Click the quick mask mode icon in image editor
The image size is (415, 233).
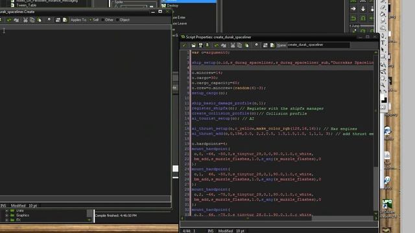383,107
